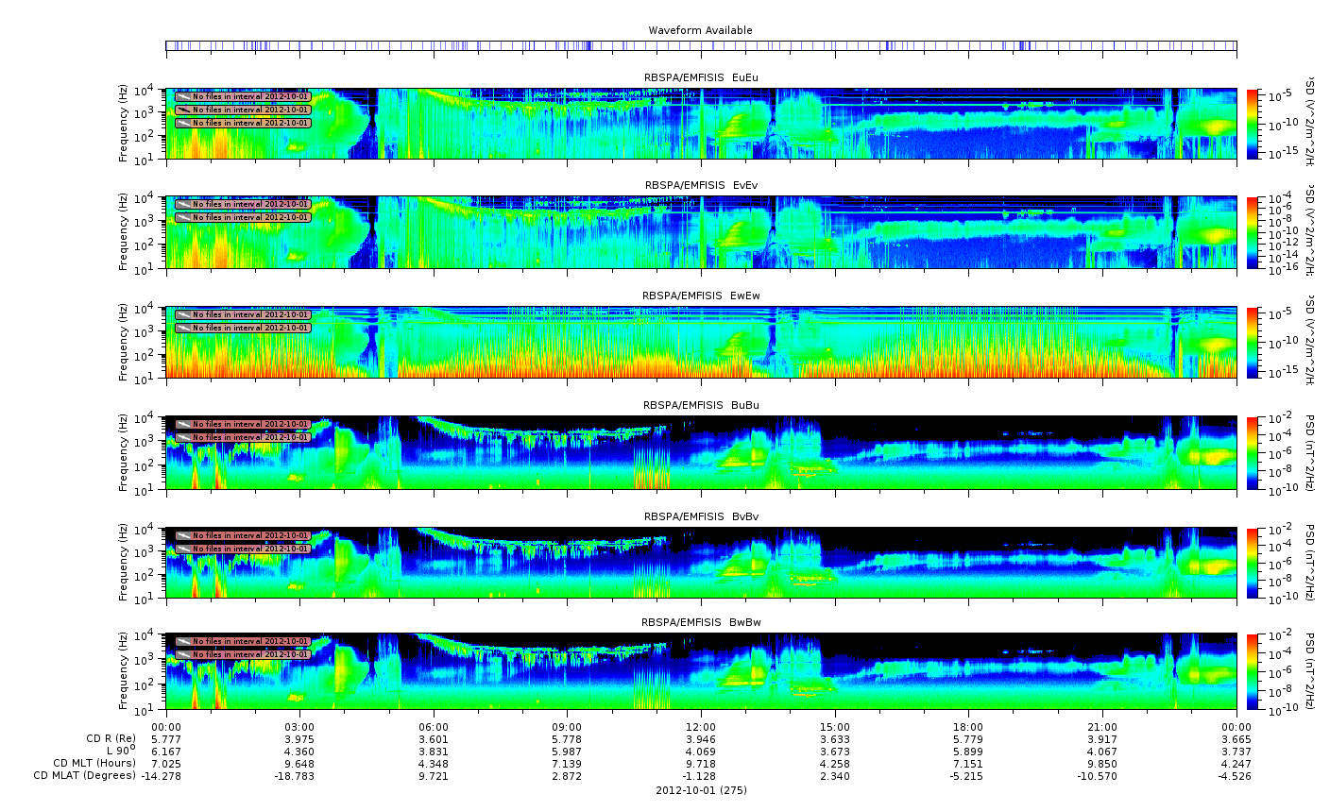Click the 'Waveform Available' heading text

[x=700, y=31]
